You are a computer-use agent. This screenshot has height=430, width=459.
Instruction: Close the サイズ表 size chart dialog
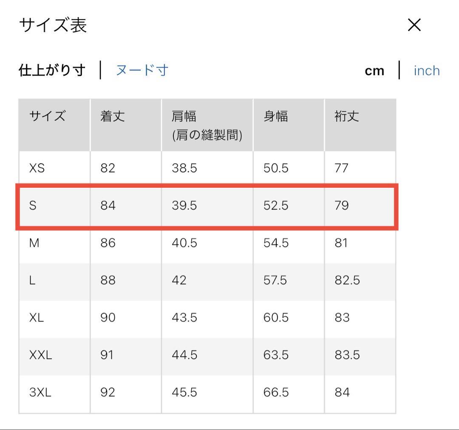point(414,25)
